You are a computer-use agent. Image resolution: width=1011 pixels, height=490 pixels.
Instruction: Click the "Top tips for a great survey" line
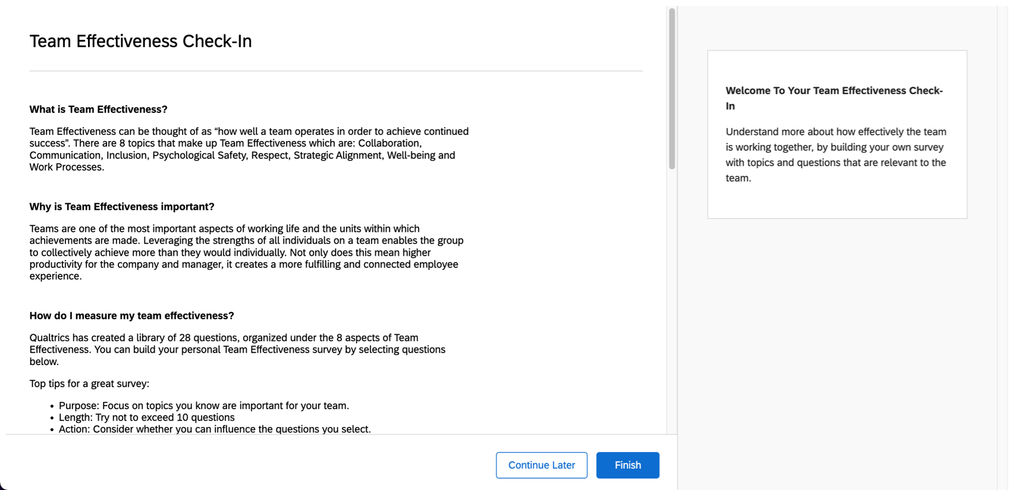[x=89, y=384]
